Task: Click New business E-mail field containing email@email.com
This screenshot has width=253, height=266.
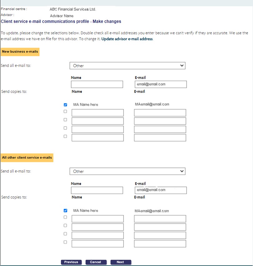Action: pyautogui.click(x=160, y=85)
